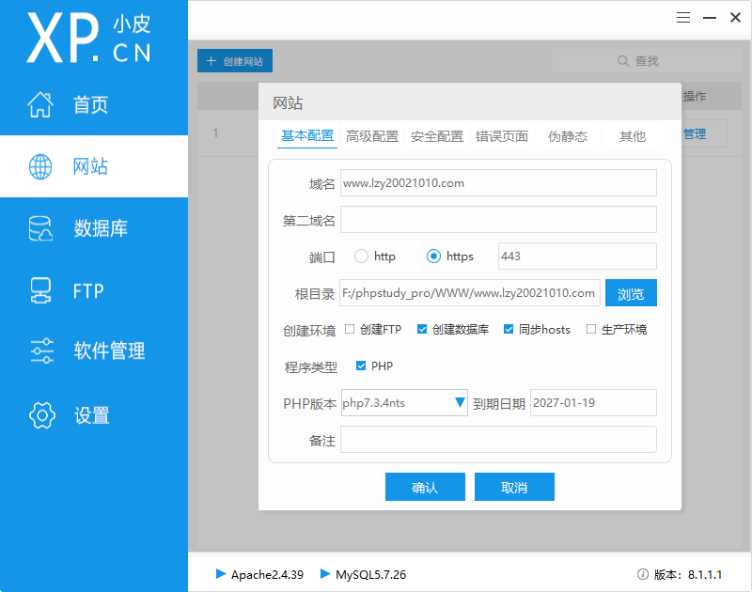The height and width of the screenshot is (592, 752).
Task: Click the MySQL5.7.26 play arrow icon
Action: (x=325, y=573)
